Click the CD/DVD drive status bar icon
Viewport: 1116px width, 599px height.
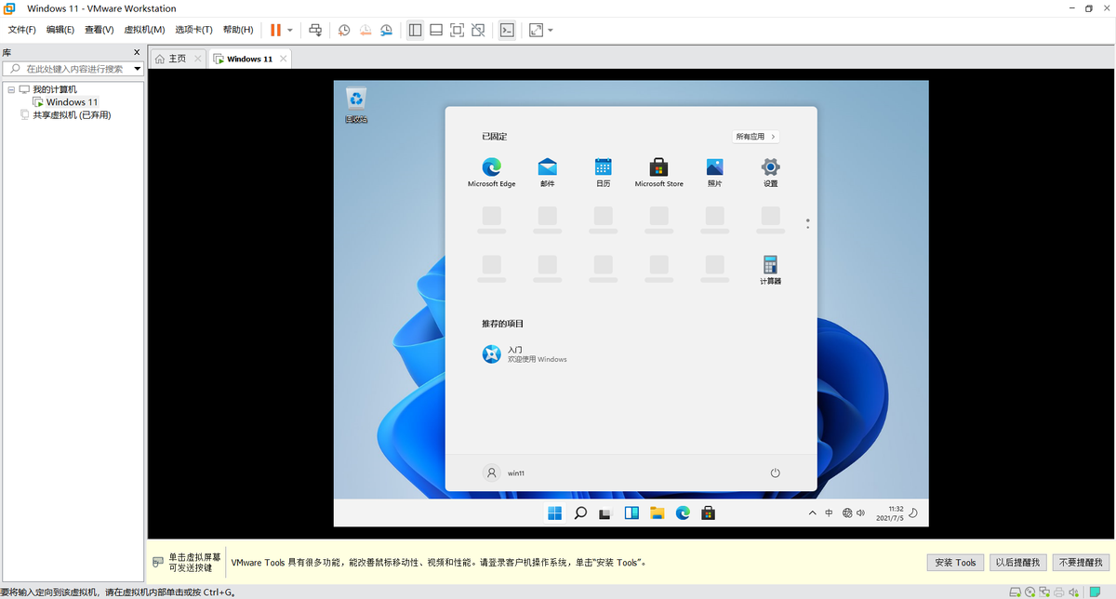click(x=1030, y=592)
